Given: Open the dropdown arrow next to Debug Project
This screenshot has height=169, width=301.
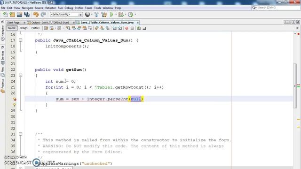Looking at the screenshot, I should (x=126, y=15).
